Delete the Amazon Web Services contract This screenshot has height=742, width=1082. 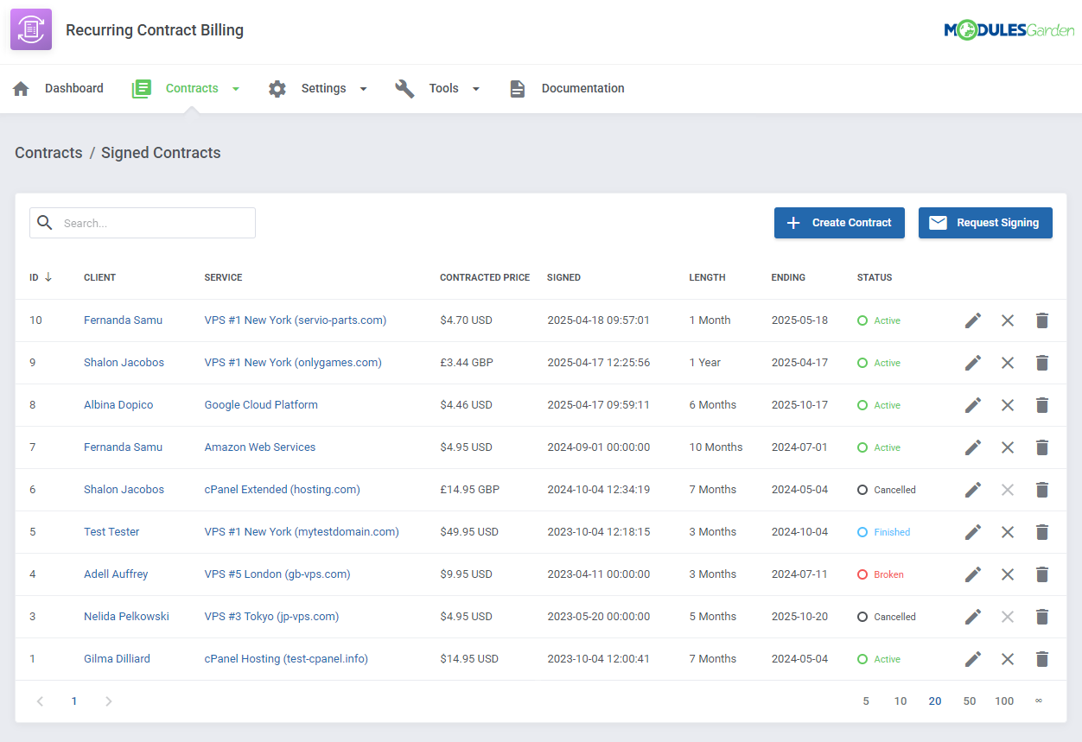(1042, 447)
